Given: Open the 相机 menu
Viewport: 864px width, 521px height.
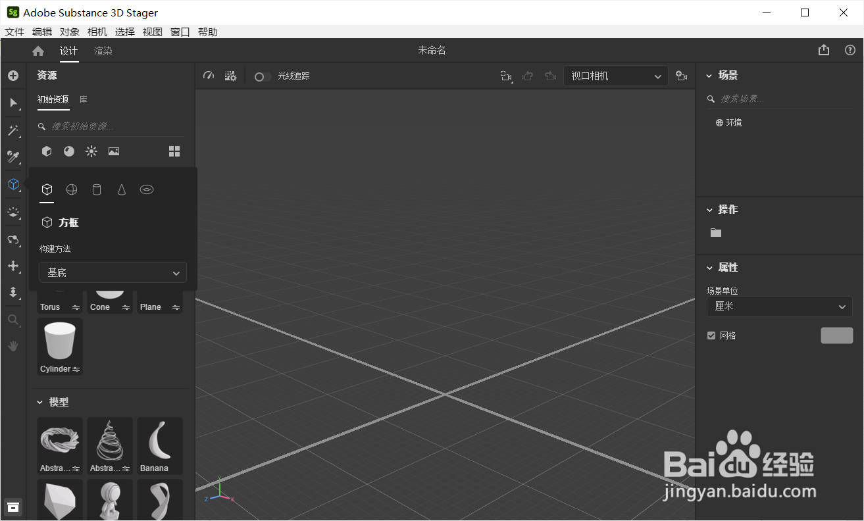Looking at the screenshot, I should coord(97,32).
